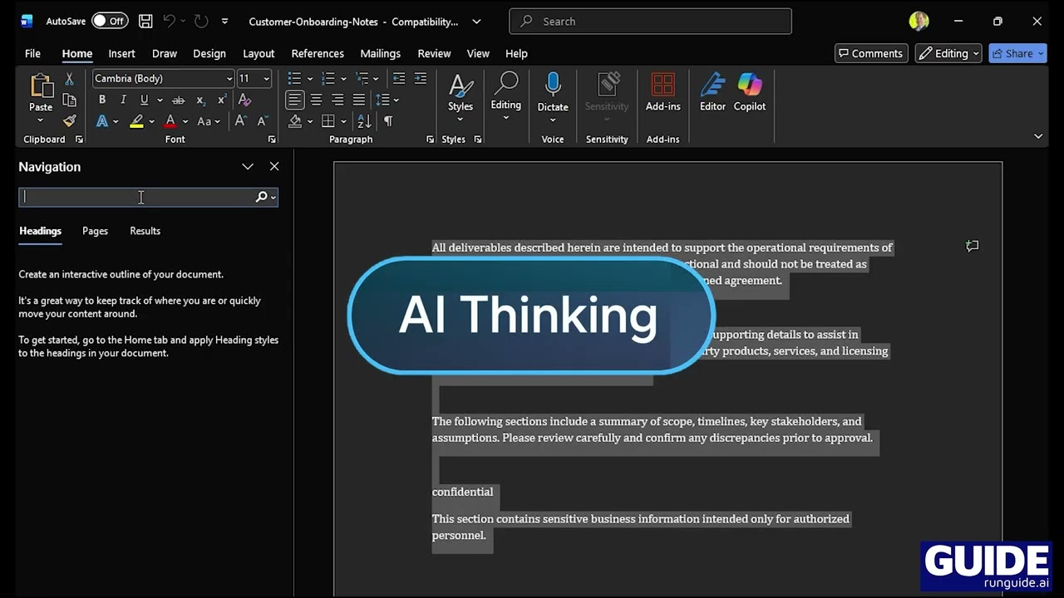Viewport: 1064px width, 598px height.
Task: Open the Editing ribbon group menu
Action: (505, 97)
